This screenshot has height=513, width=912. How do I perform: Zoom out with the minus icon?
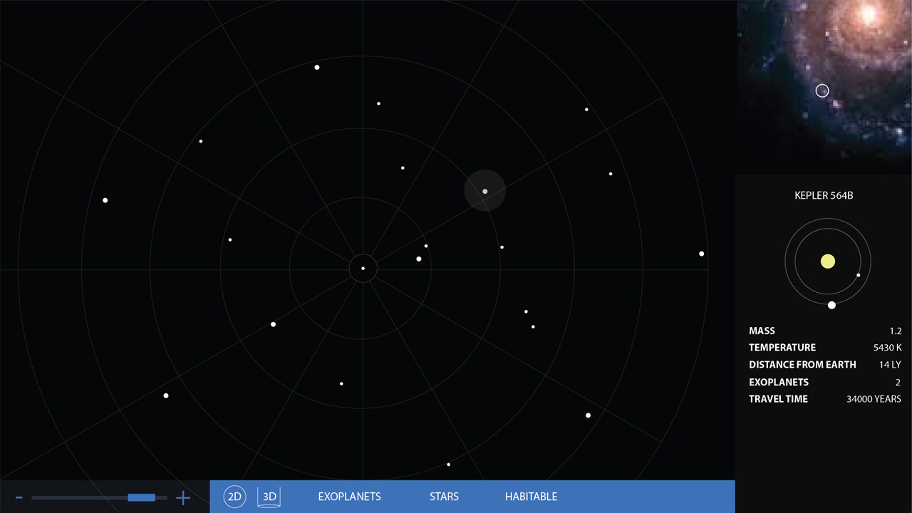[x=19, y=497]
